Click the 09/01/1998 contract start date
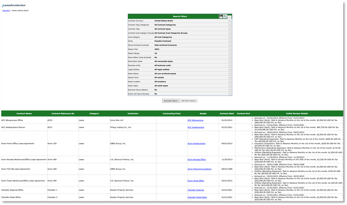Image resolution: width=347 pixels, height=205 pixels. 227,169
